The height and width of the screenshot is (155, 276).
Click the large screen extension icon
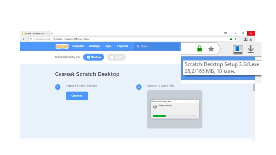[238, 49]
